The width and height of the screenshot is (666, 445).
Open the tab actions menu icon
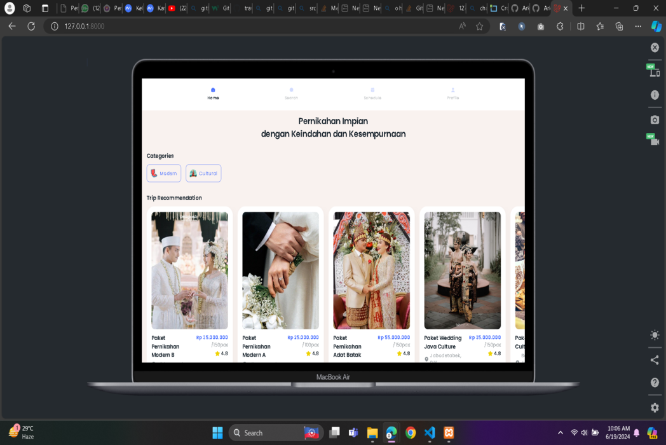45,8
